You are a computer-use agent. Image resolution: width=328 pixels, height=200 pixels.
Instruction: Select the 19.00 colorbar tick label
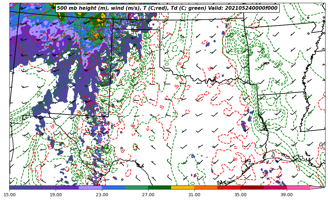click(x=56, y=195)
